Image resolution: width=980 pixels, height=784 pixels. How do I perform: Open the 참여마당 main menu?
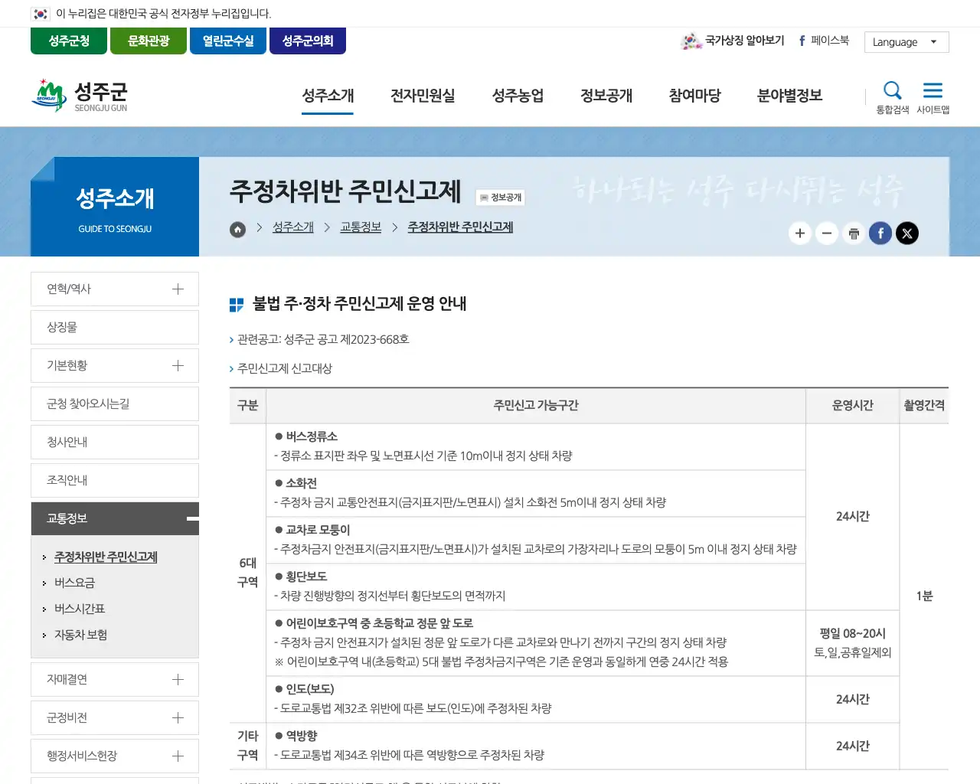click(x=695, y=96)
